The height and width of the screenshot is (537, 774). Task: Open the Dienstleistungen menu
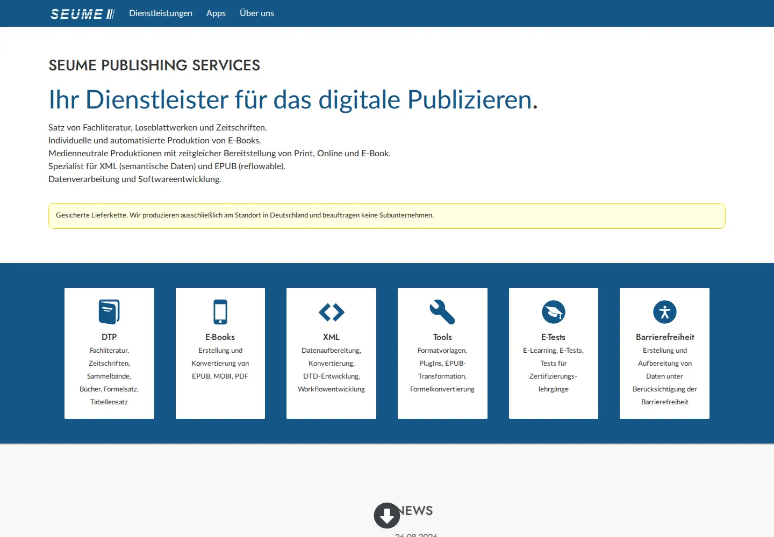161,13
